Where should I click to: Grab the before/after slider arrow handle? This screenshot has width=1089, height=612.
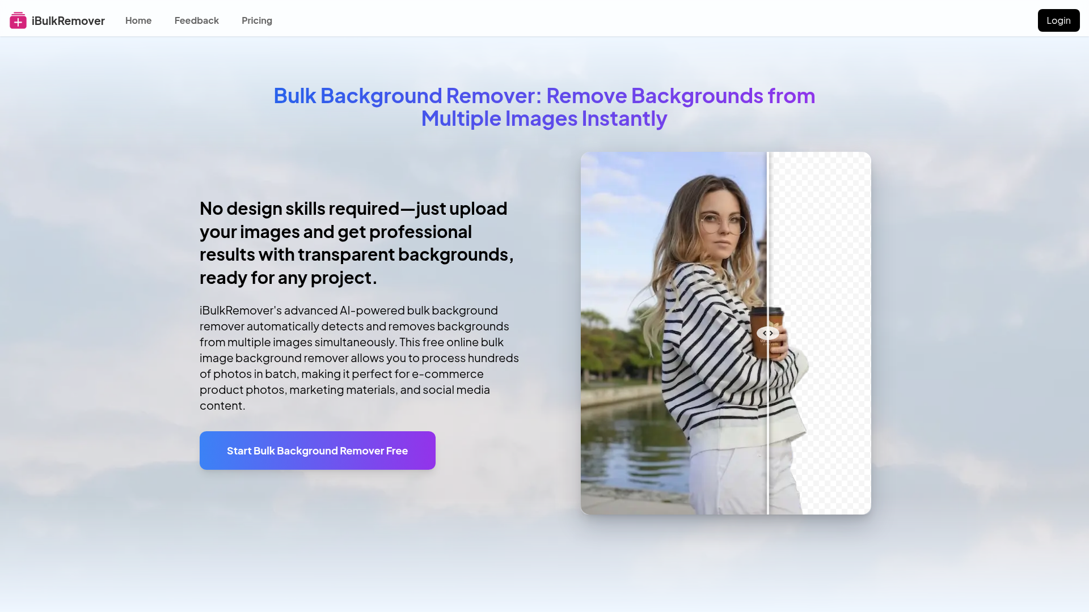pos(767,333)
